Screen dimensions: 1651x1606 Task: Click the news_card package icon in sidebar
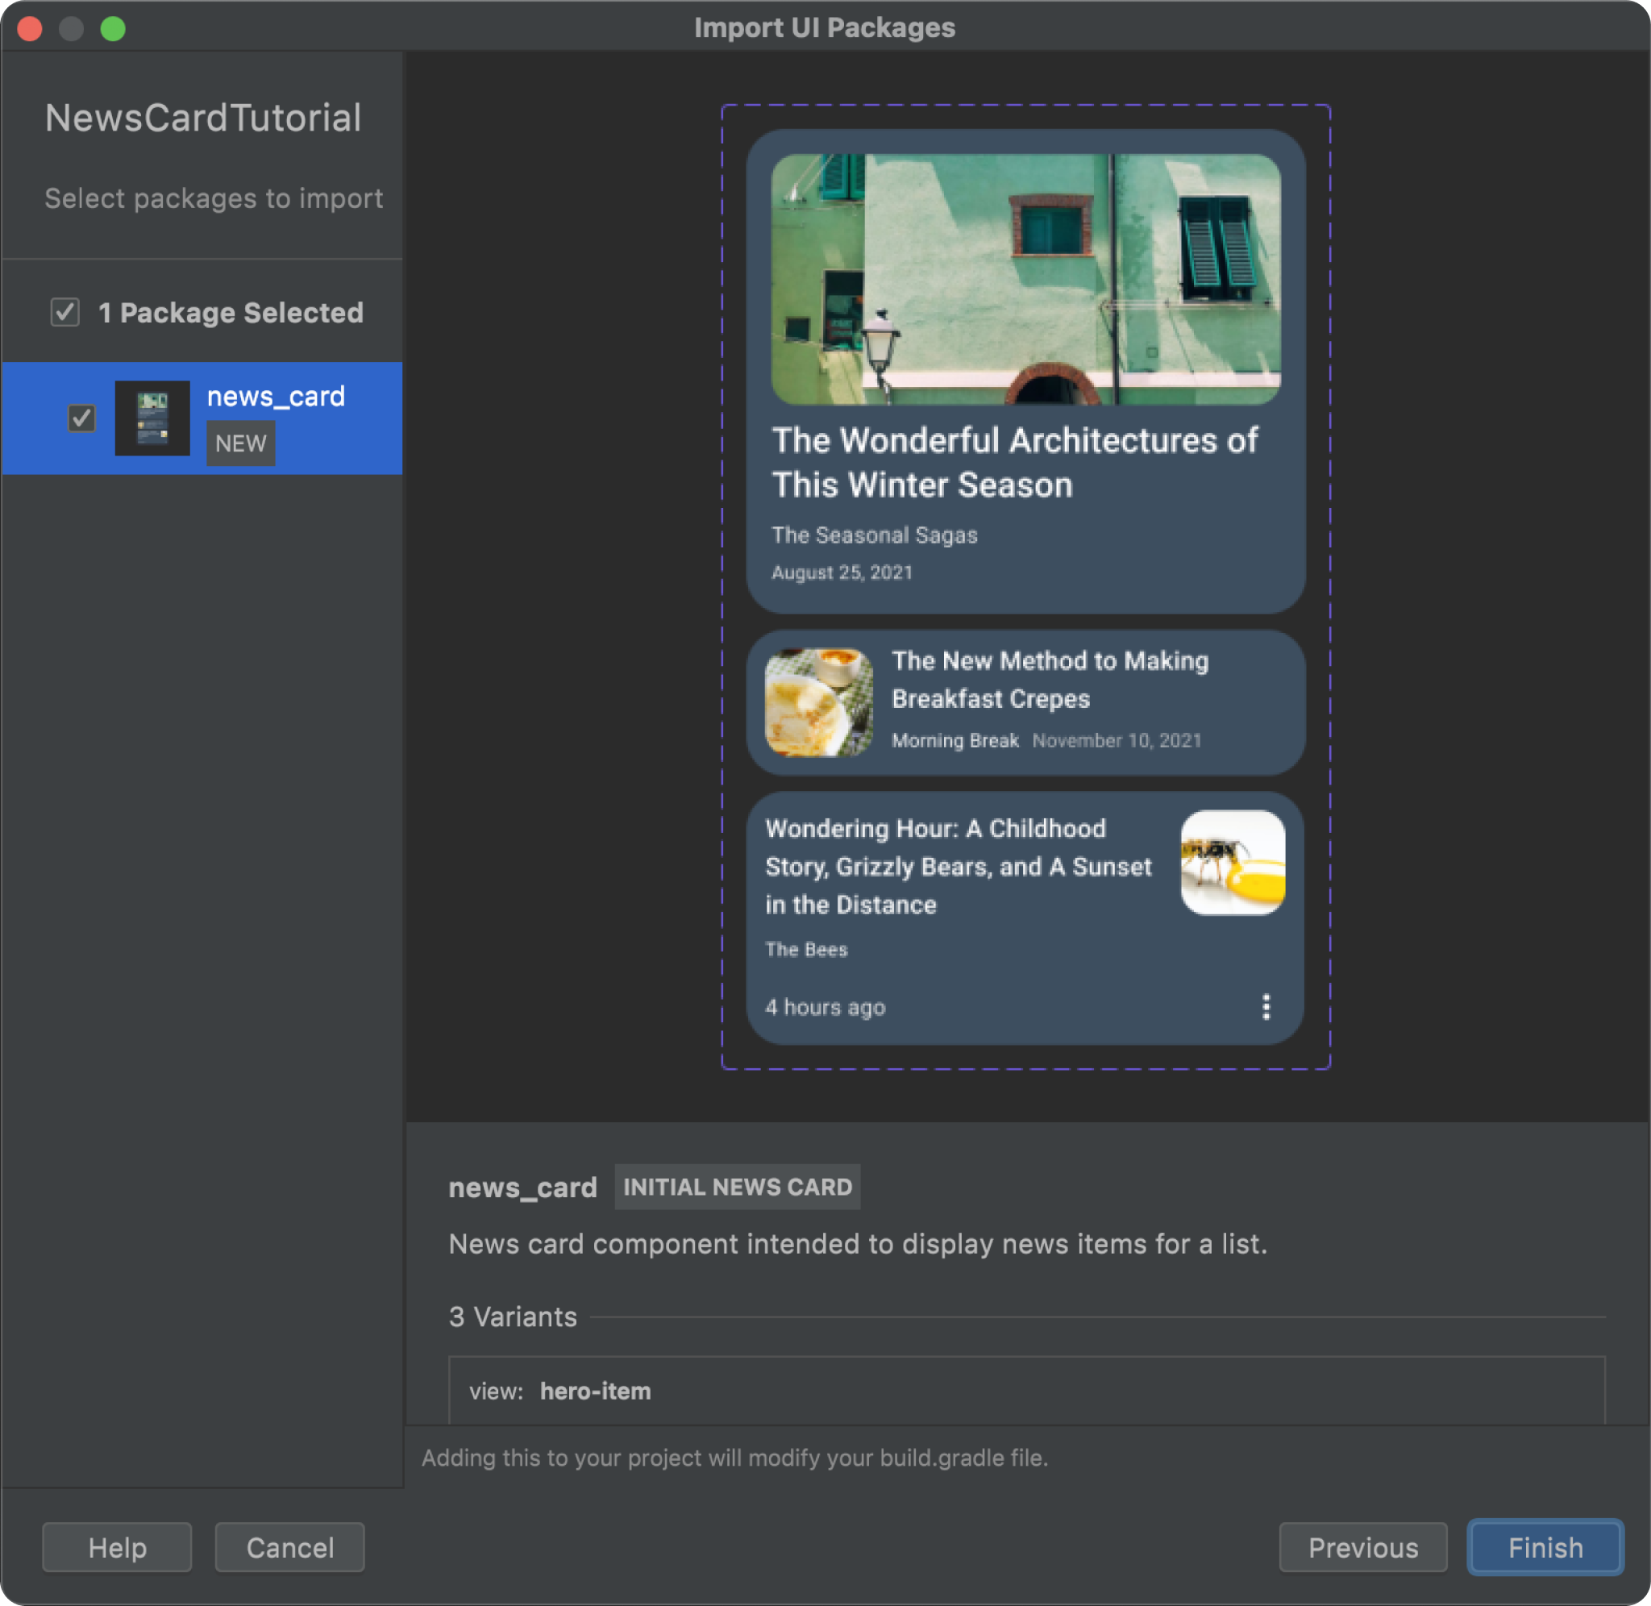point(151,416)
